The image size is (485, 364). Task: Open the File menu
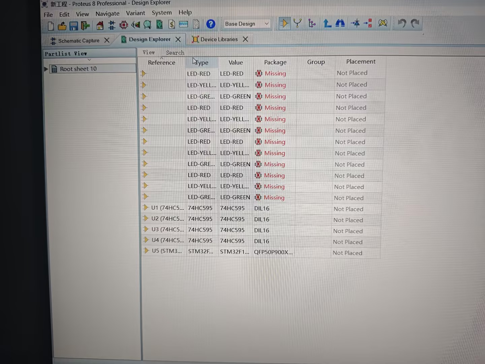[48, 15]
